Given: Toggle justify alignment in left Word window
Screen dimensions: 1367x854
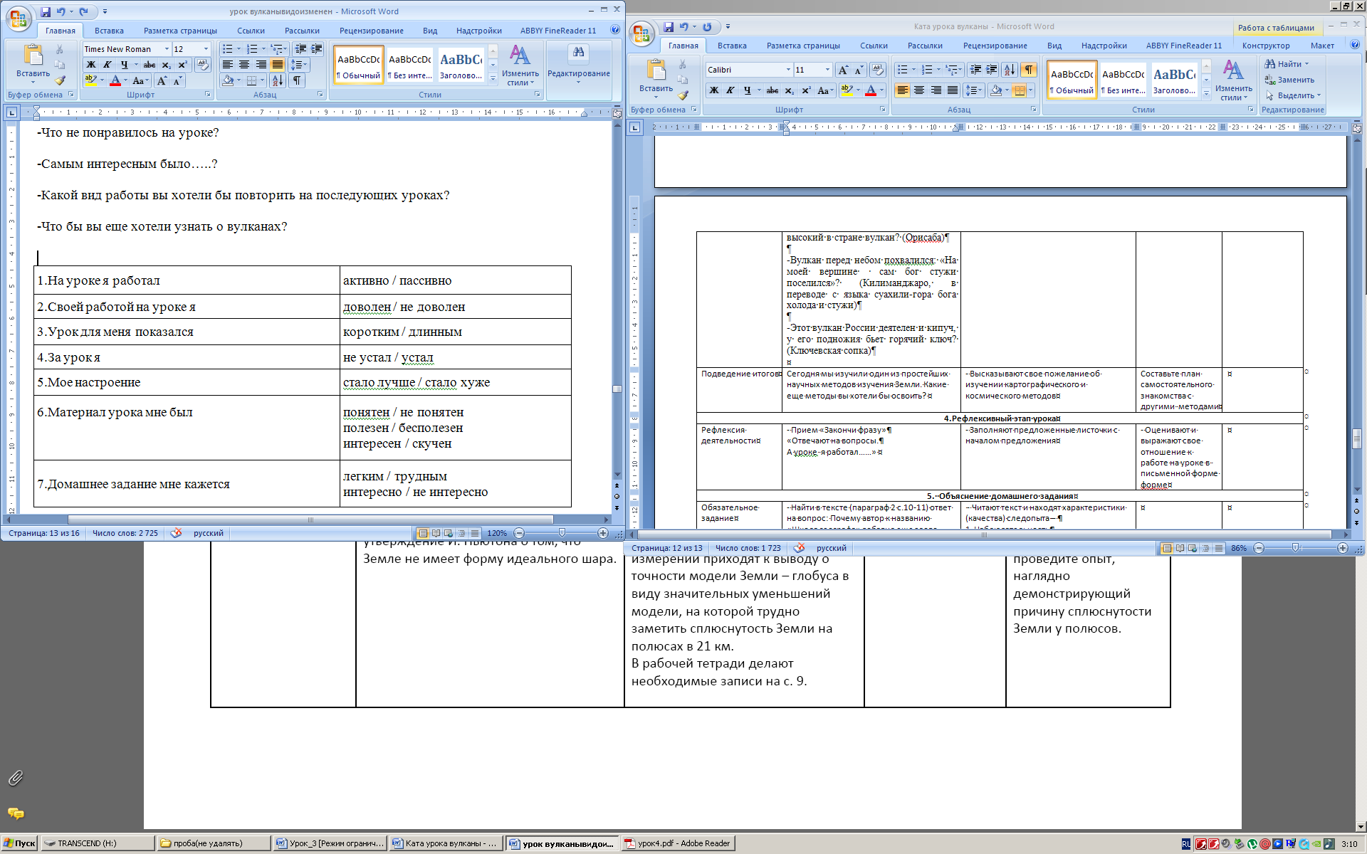Looking at the screenshot, I should click(x=277, y=65).
